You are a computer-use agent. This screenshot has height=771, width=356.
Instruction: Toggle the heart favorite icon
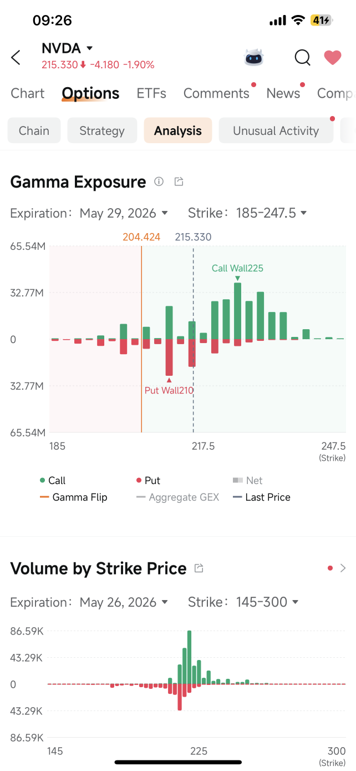(x=333, y=57)
